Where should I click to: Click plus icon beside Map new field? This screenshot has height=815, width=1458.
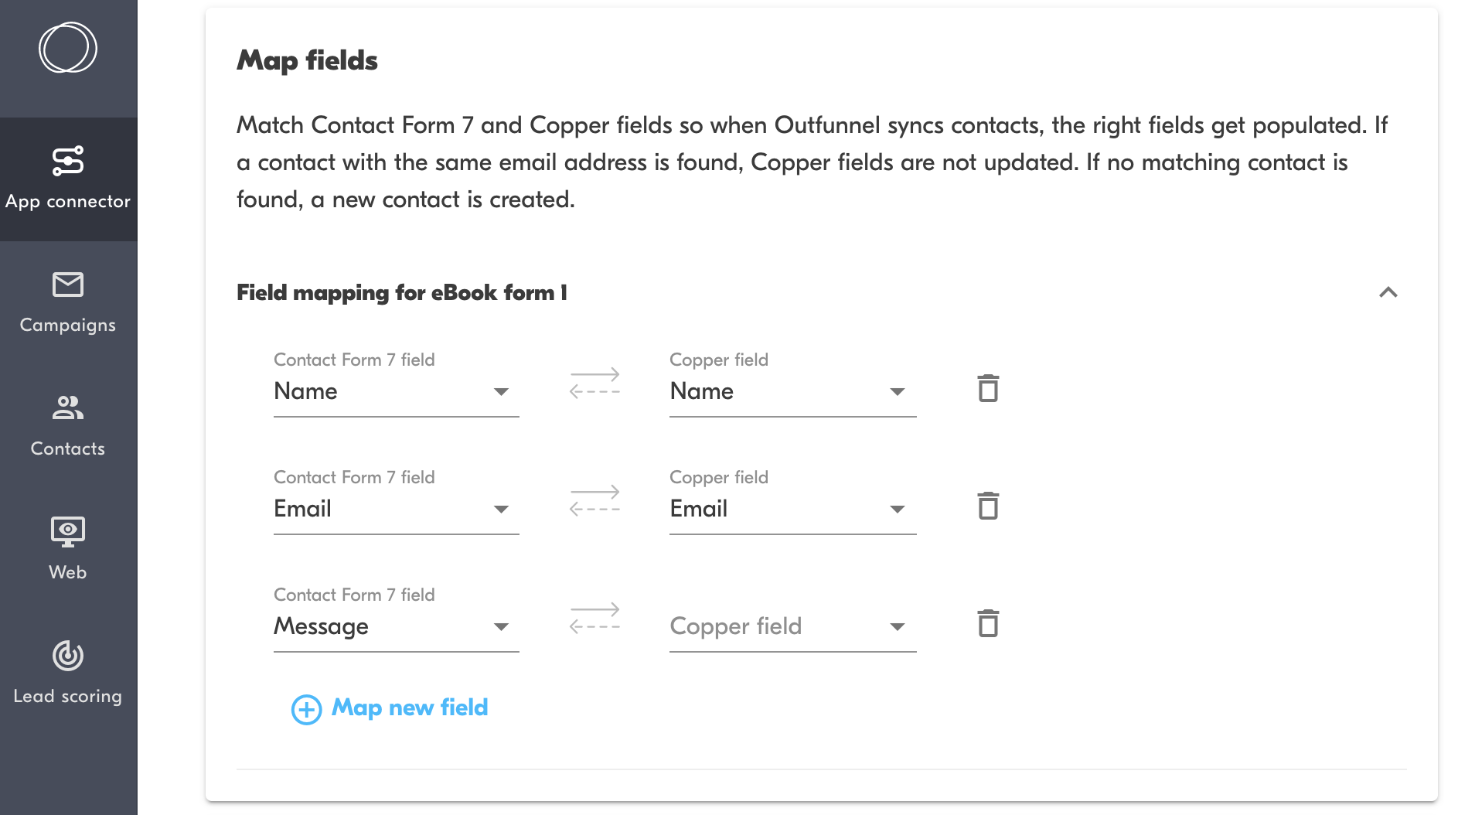(306, 709)
